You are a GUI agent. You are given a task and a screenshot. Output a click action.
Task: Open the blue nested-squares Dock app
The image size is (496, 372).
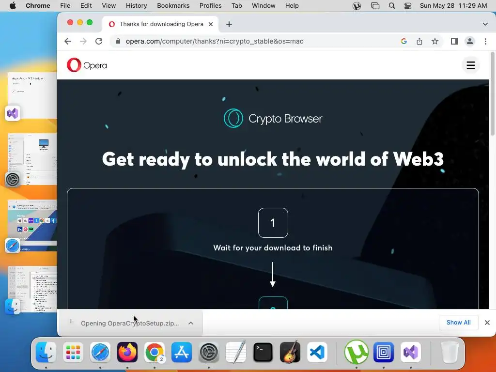click(x=384, y=352)
